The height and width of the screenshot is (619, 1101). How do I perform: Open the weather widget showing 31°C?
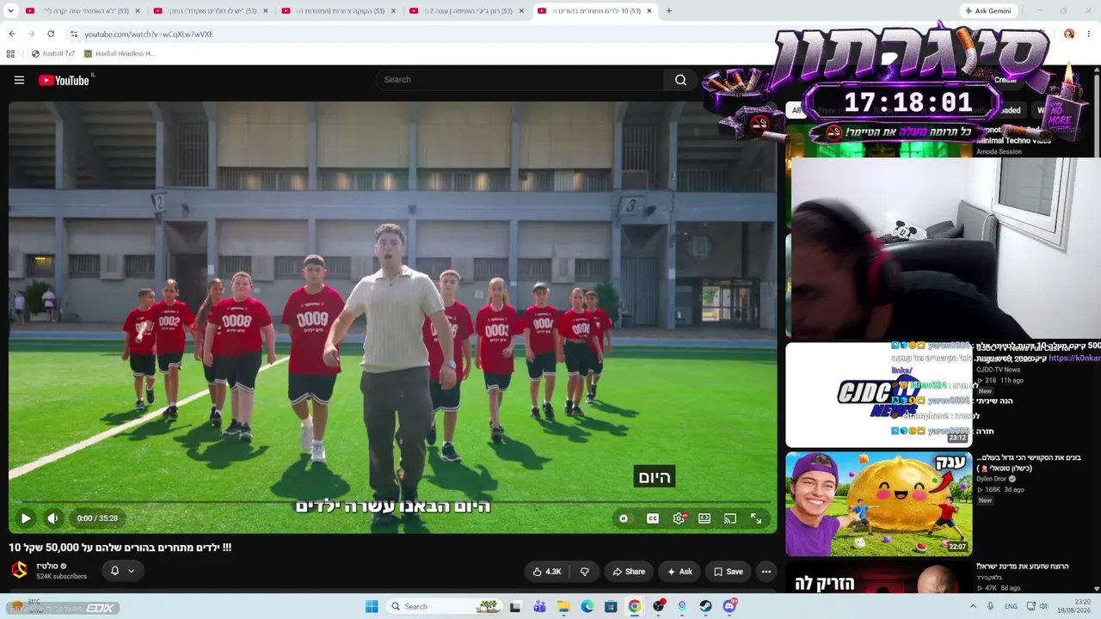pos(26,606)
